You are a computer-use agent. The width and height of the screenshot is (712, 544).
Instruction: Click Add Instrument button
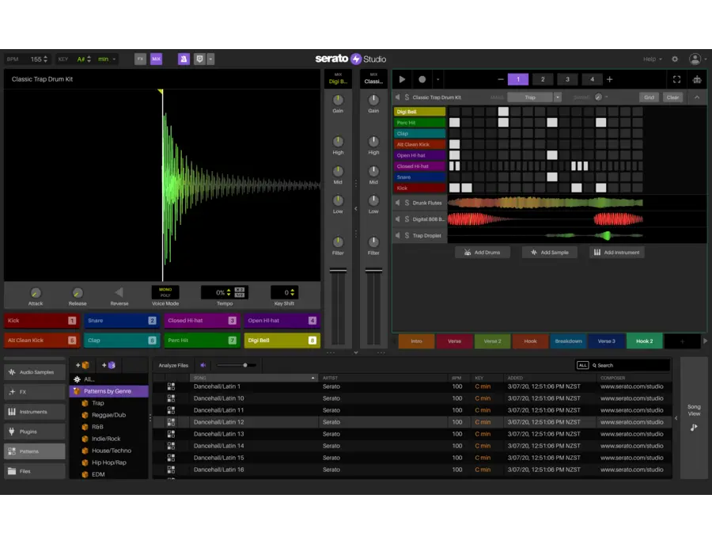616,253
